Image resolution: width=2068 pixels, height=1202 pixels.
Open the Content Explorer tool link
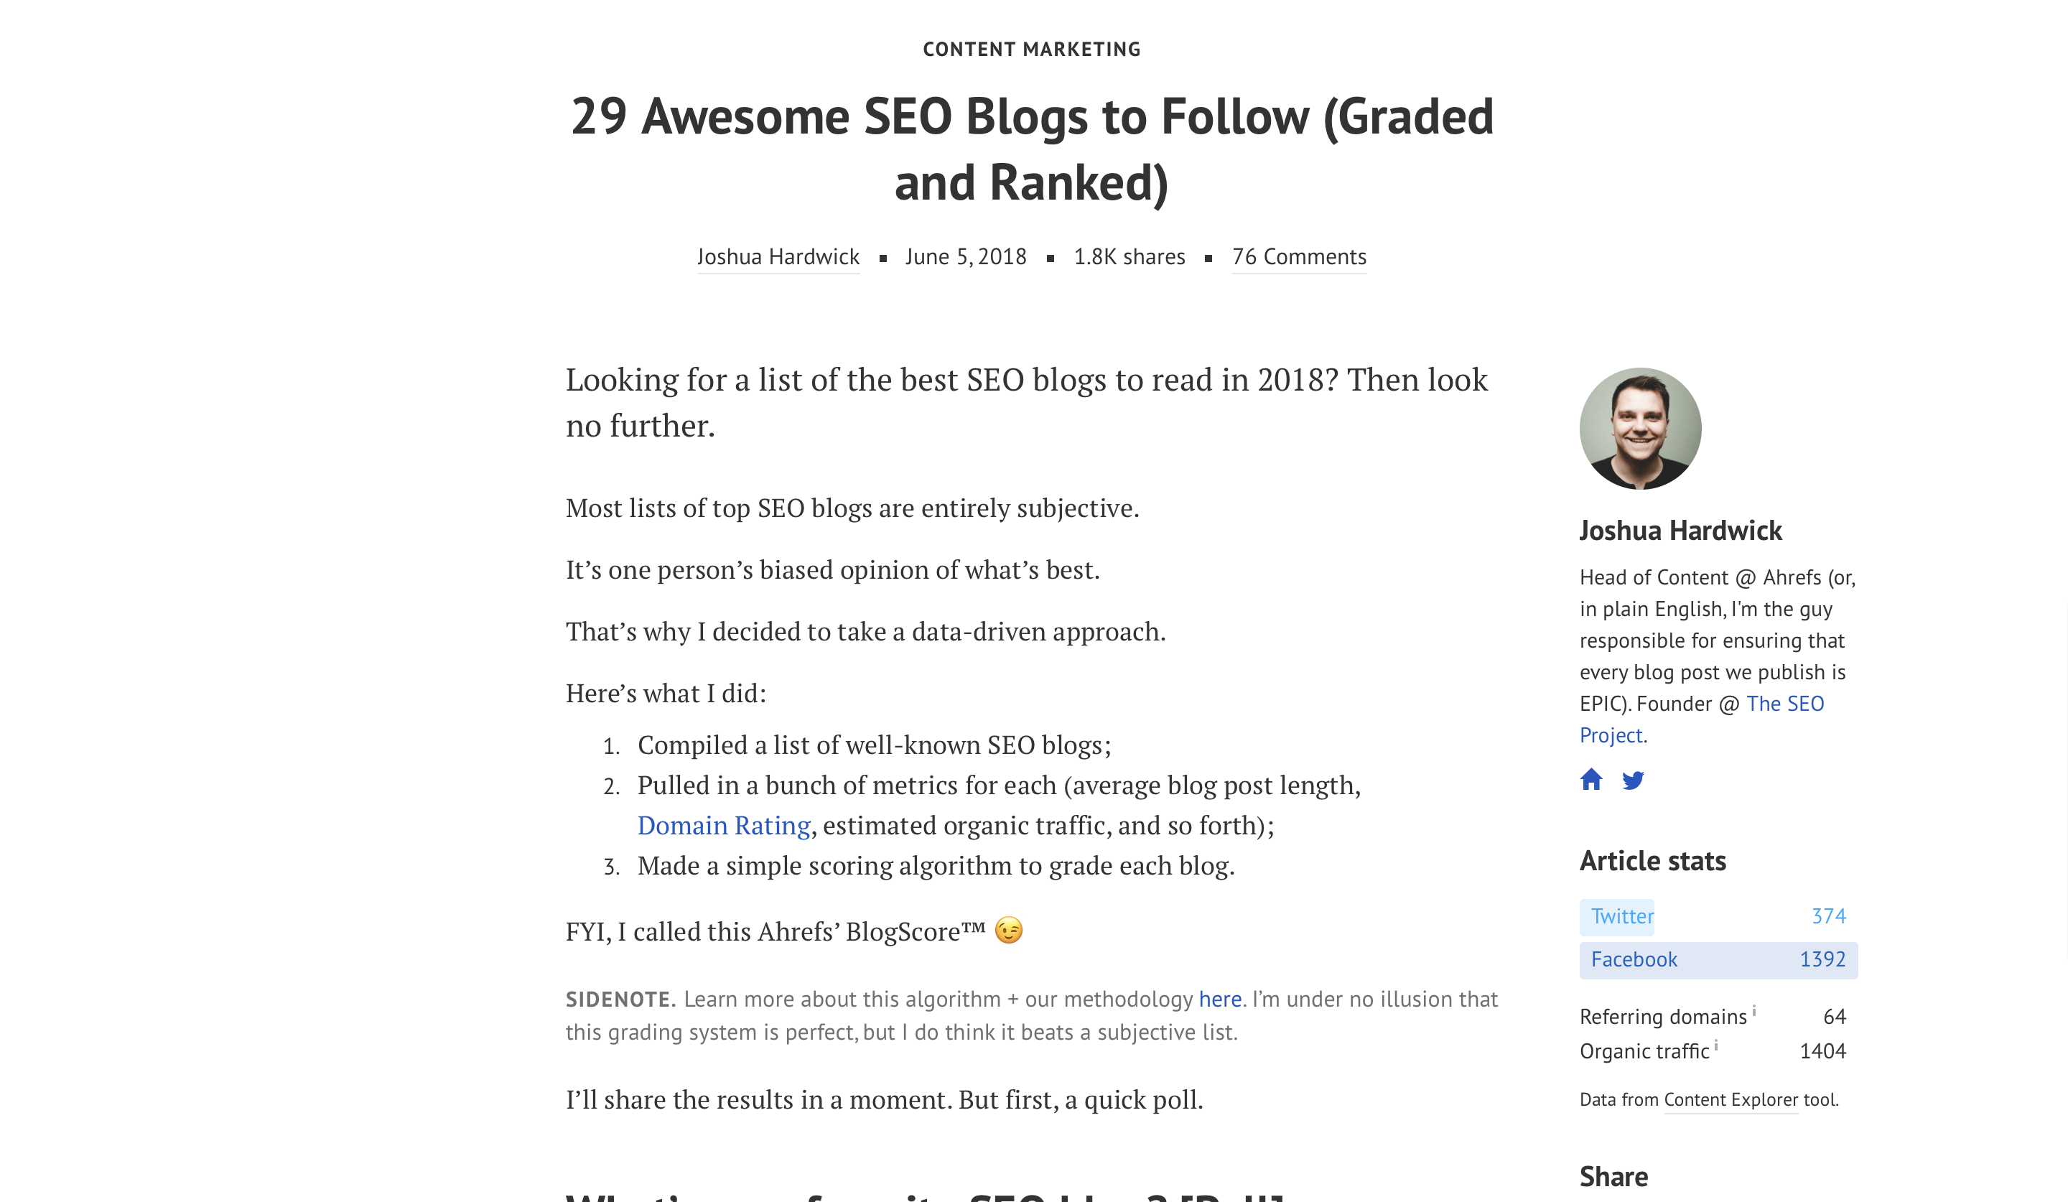1731,1100
